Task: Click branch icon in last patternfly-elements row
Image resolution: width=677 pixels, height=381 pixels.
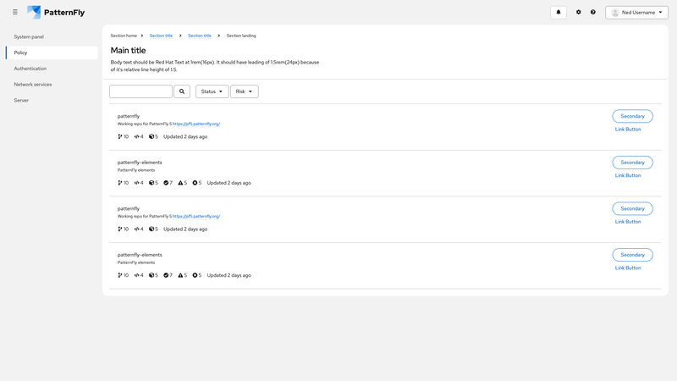Action: [119, 275]
